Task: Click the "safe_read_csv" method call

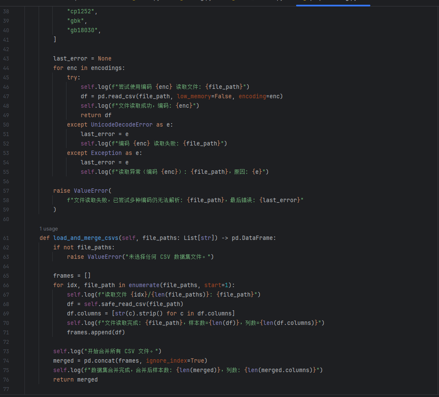Action: tap(124, 304)
